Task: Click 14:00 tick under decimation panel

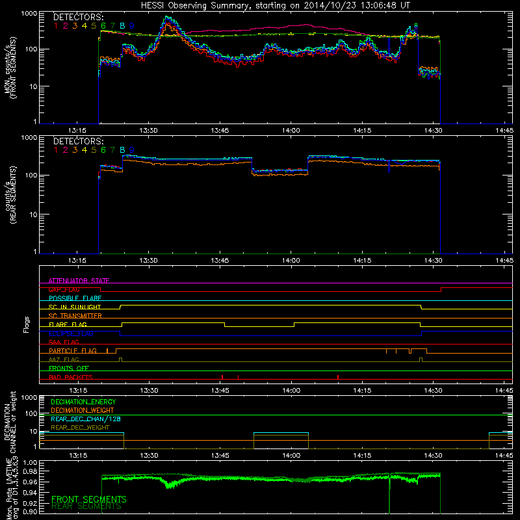Action: click(x=291, y=456)
